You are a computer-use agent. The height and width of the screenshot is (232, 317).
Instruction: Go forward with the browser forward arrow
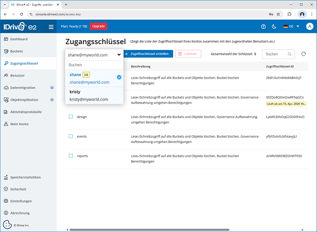pos(13,14)
